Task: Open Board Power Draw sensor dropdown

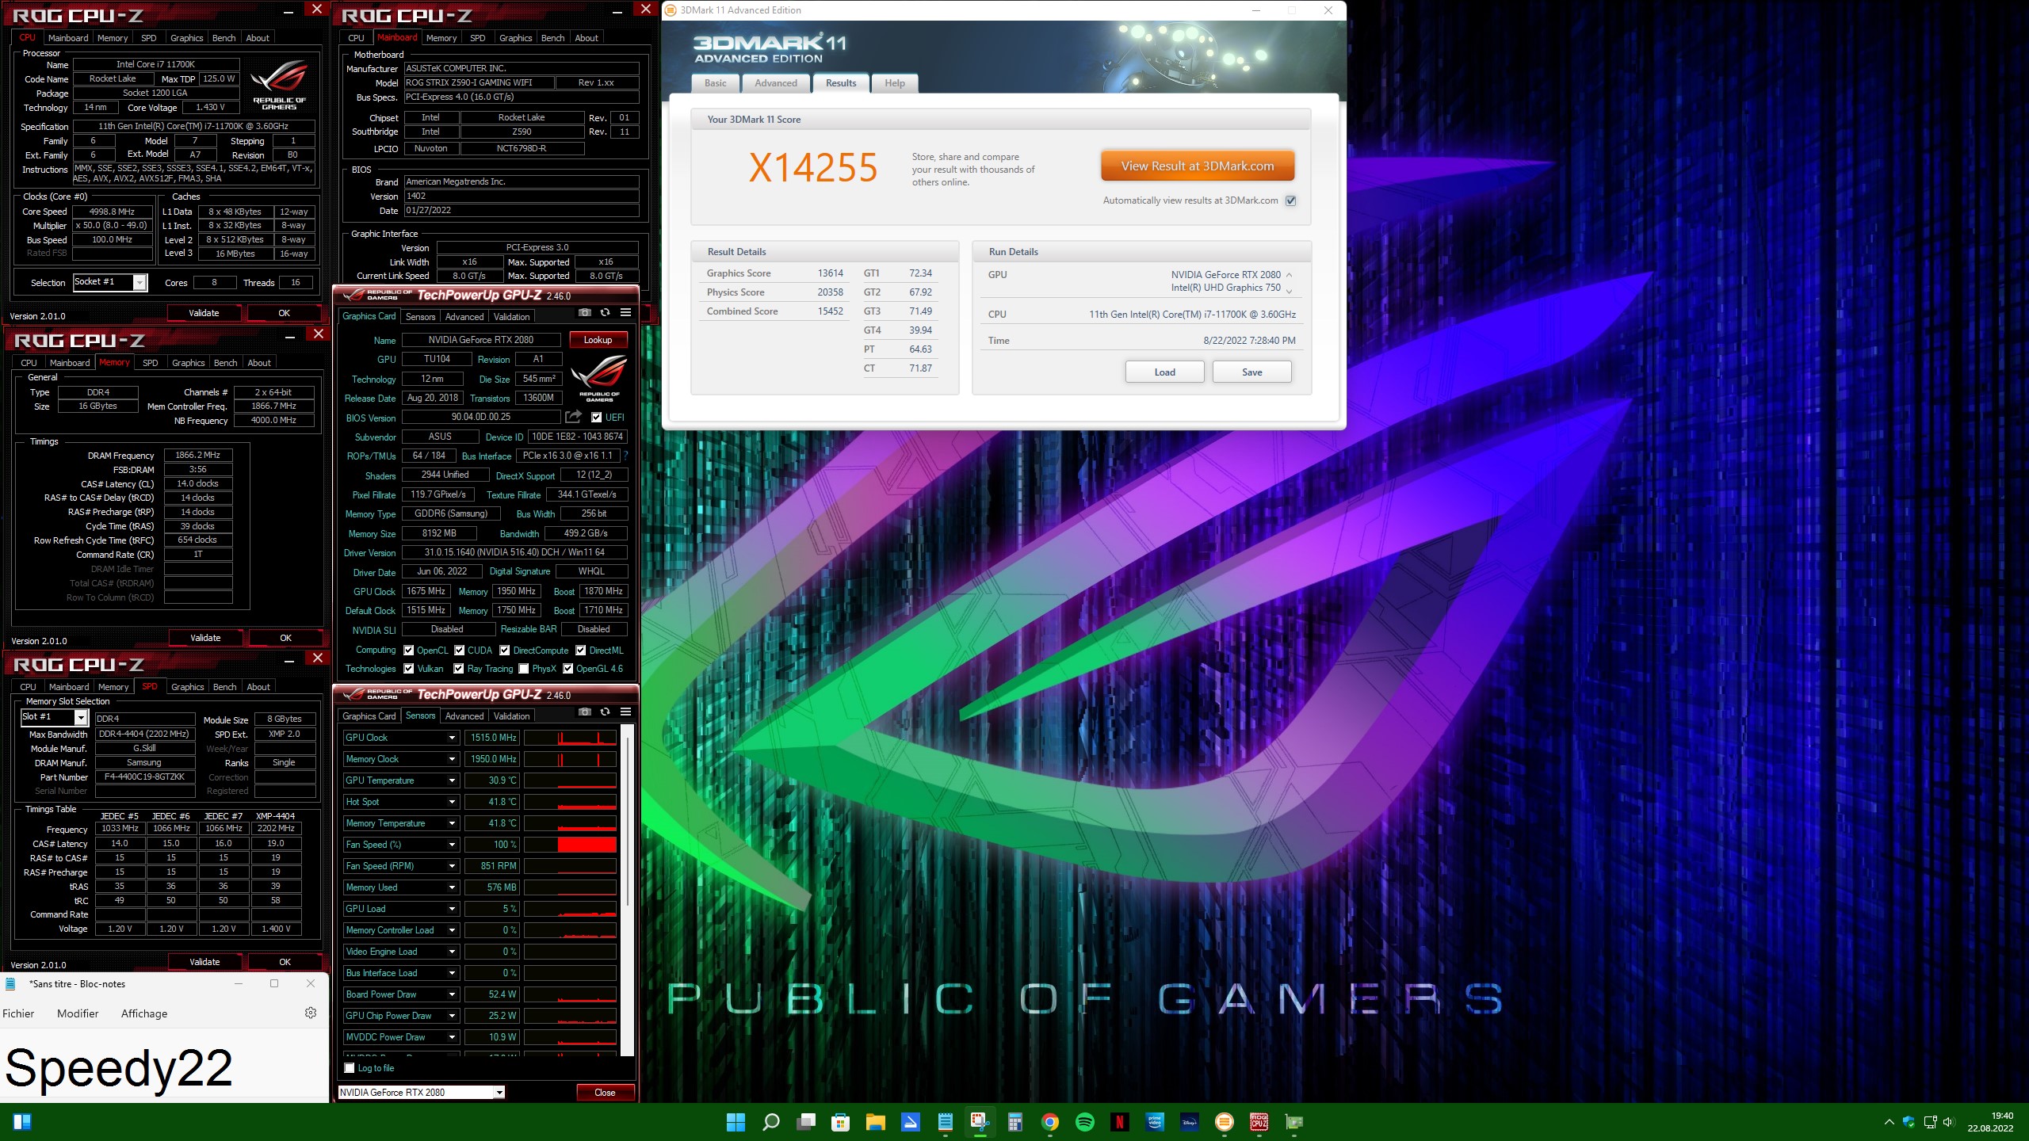Action: [x=453, y=994]
